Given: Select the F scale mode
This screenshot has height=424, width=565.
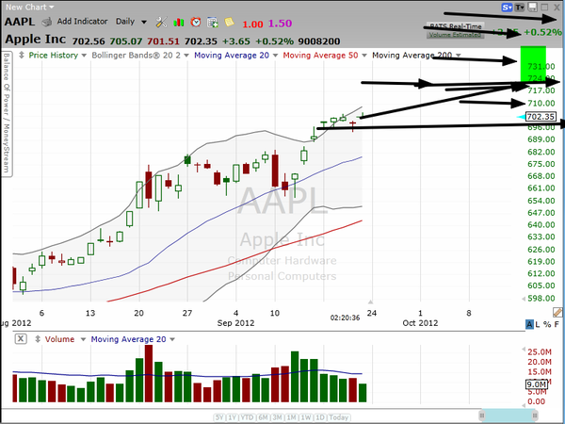Looking at the screenshot, I should (557, 324).
